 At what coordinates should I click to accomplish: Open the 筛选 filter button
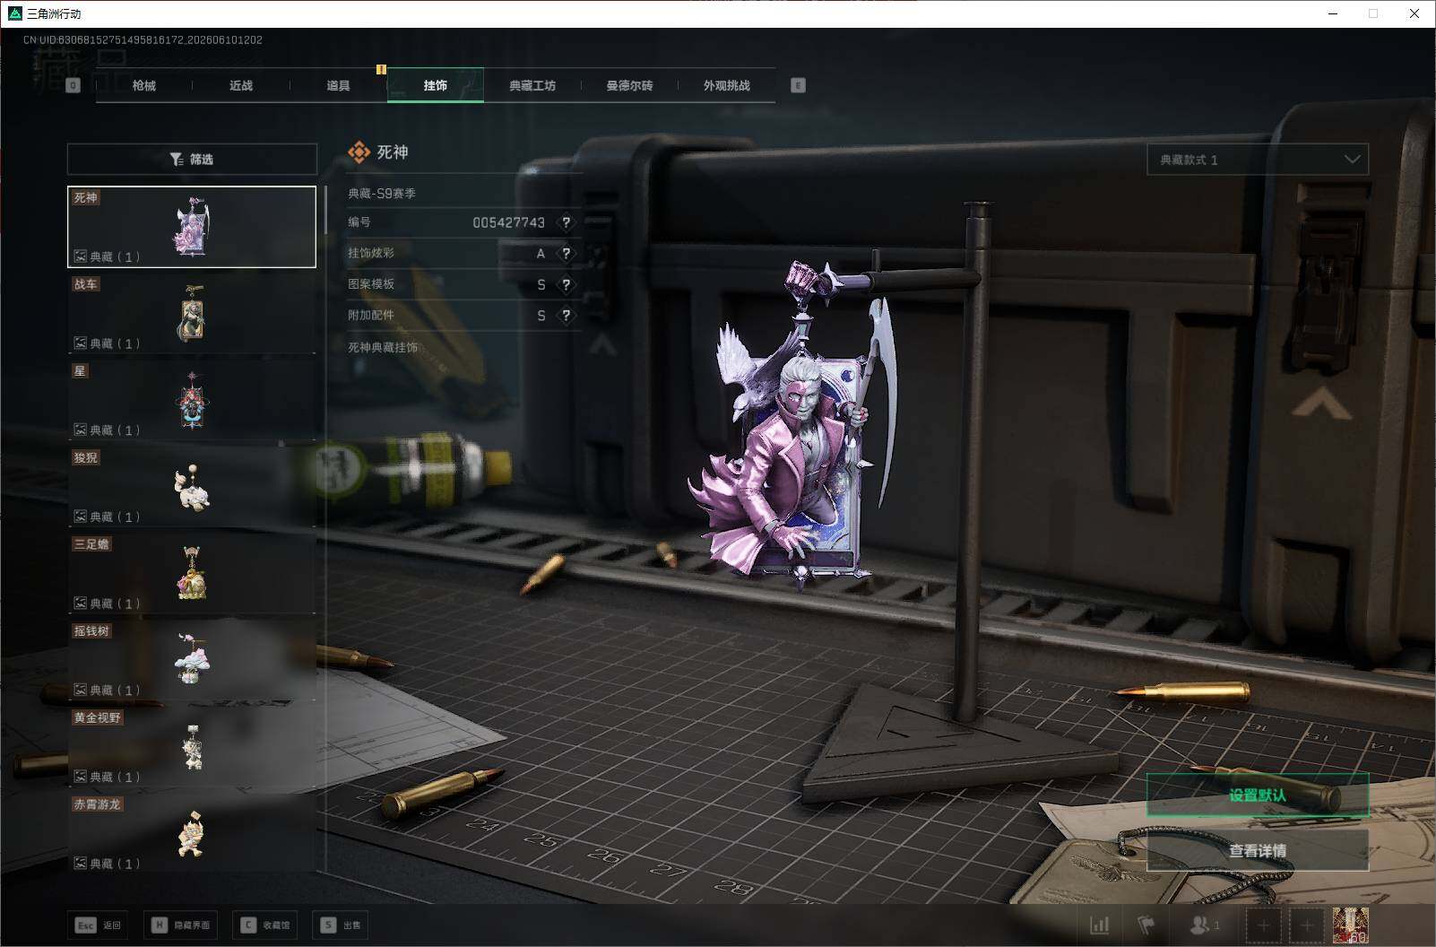click(x=192, y=159)
